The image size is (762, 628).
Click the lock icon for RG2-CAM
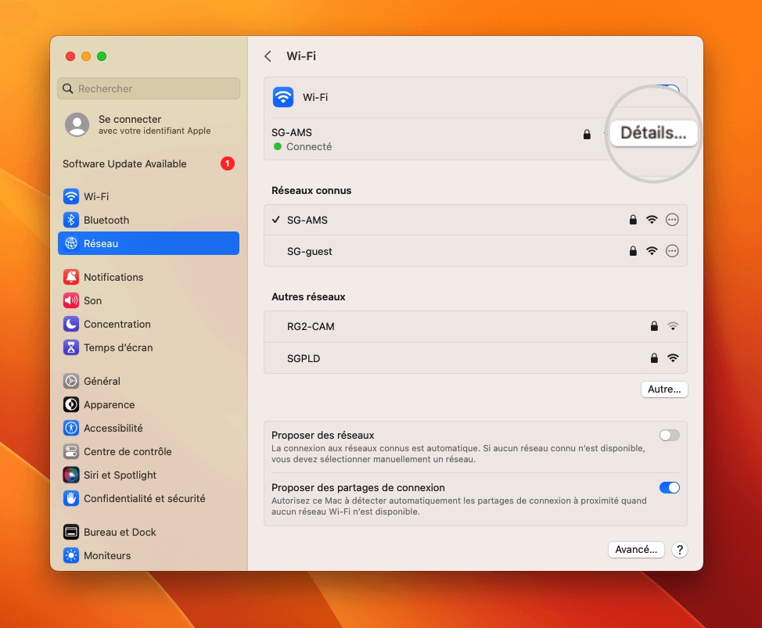pyautogui.click(x=654, y=326)
